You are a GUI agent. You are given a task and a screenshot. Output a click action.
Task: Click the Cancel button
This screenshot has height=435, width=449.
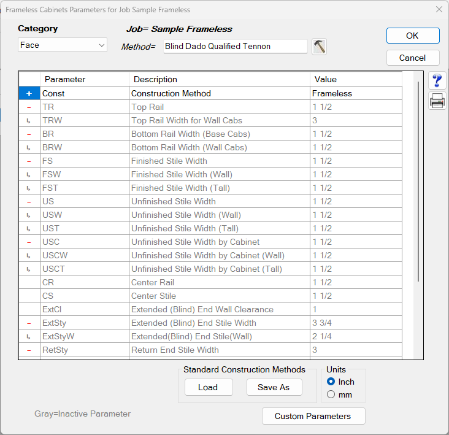pos(412,58)
